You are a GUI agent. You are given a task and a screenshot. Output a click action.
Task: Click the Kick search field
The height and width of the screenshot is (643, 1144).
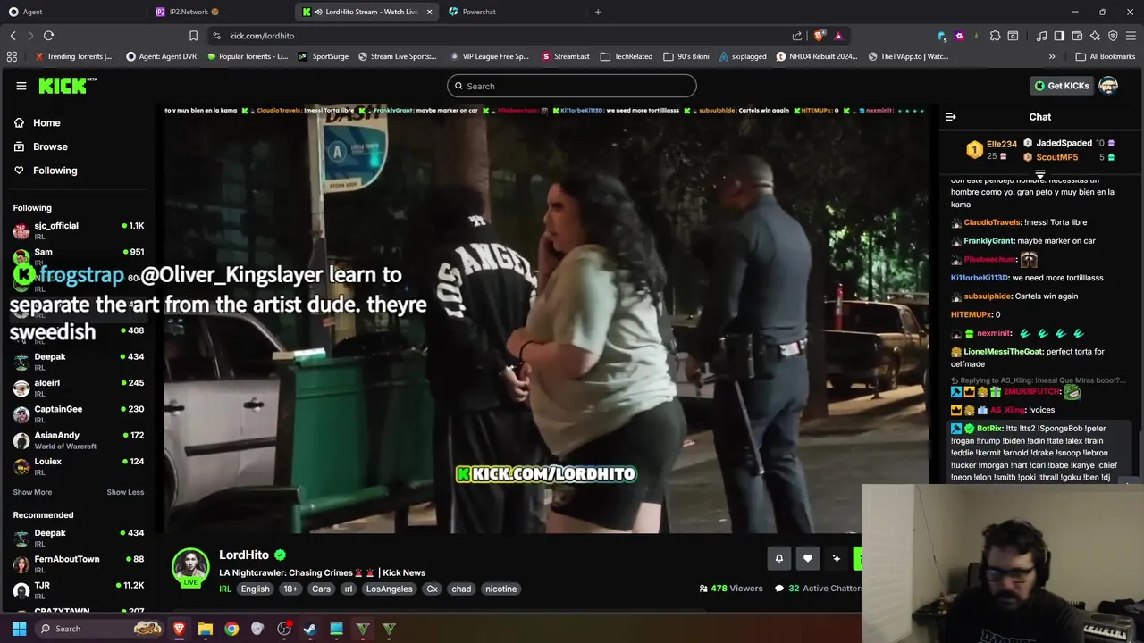tap(572, 86)
